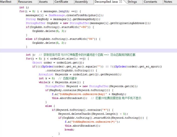
Task: Click the else keyword above Keyword.toString().contains
Action: (x=49, y=106)
